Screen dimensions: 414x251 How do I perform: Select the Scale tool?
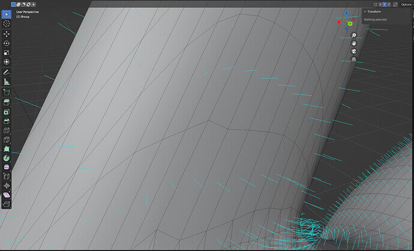tap(7, 53)
